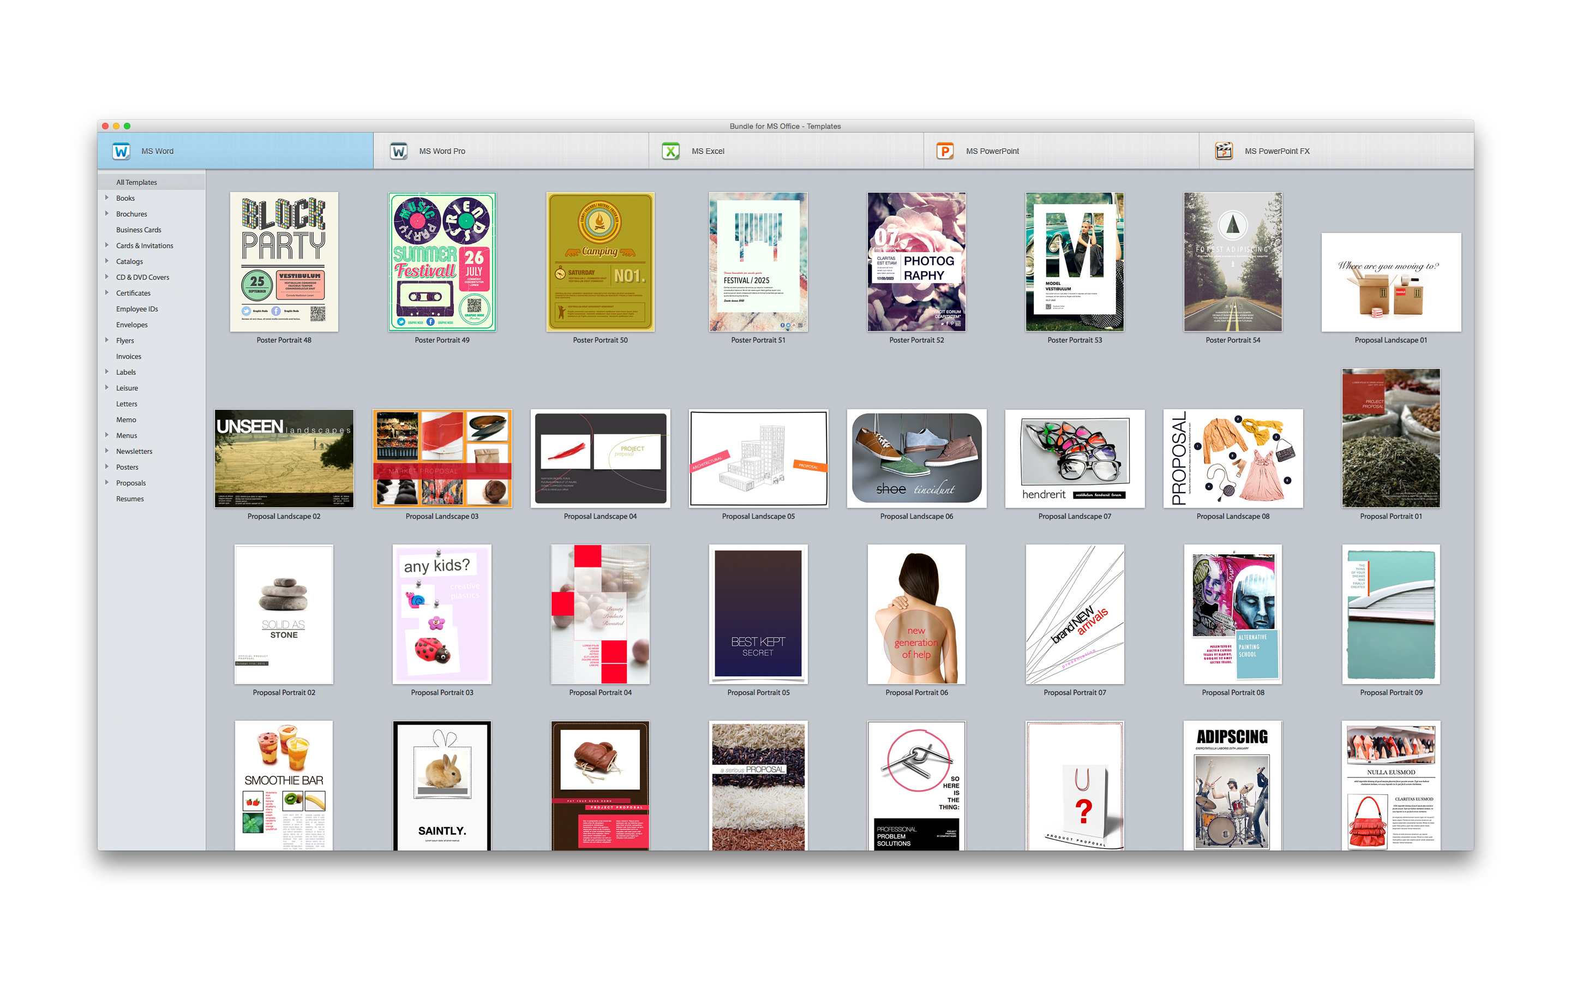Open the Invoices category
The height and width of the screenshot is (982, 1571).
tap(129, 357)
